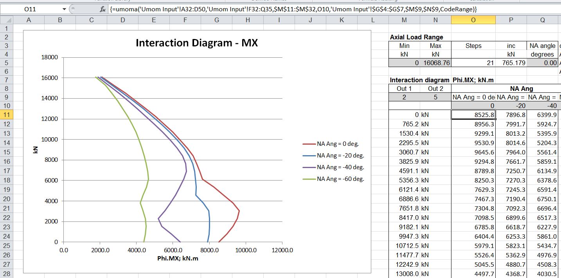Click the Name Box showing O11
The width and height of the screenshot is (561, 278).
tap(31, 9)
